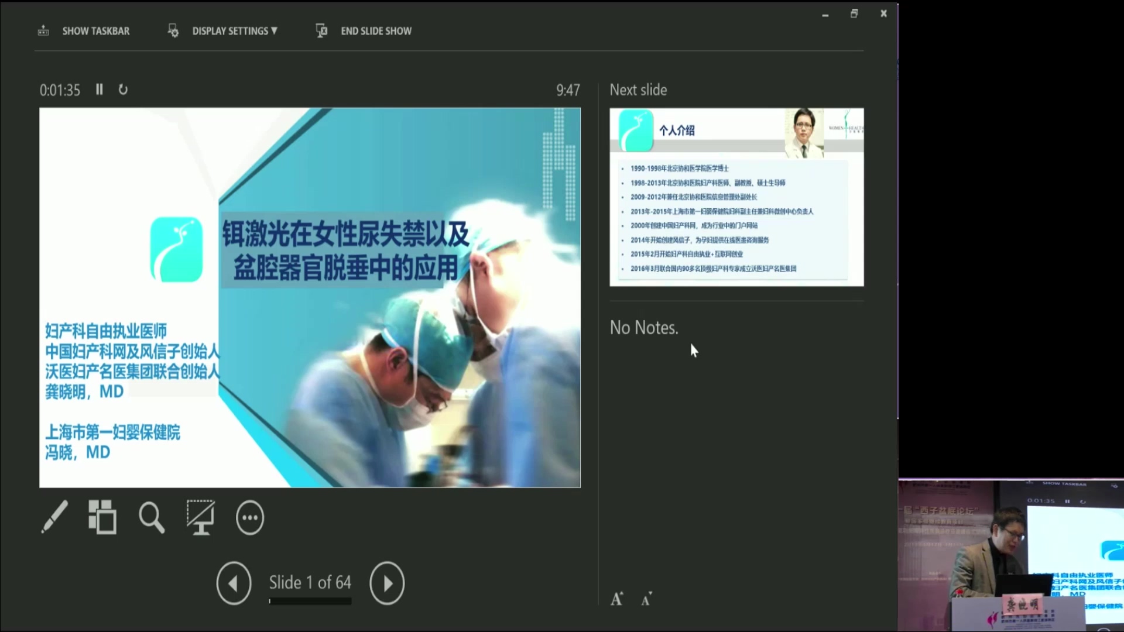The width and height of the screenshot is (1124, 632).
Task: Go back to previous slide arrow button
Action: point(234,583)
